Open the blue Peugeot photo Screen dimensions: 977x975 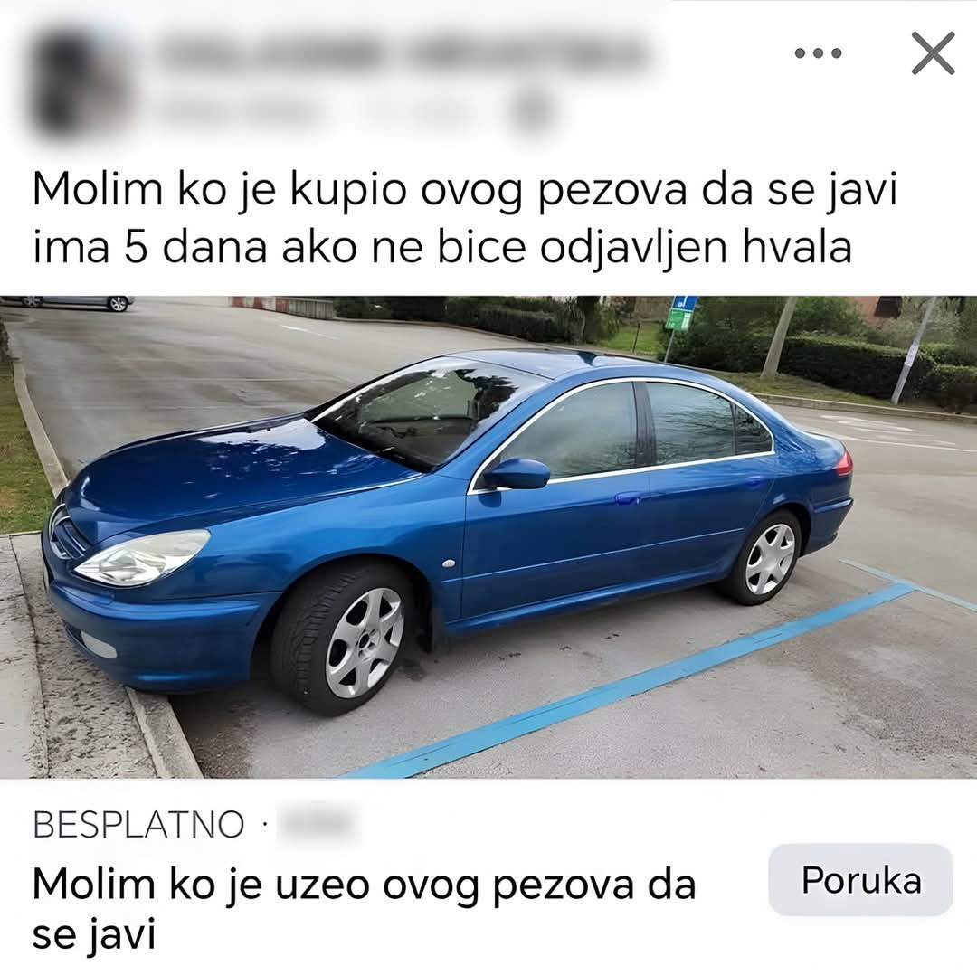pos(488,536)
